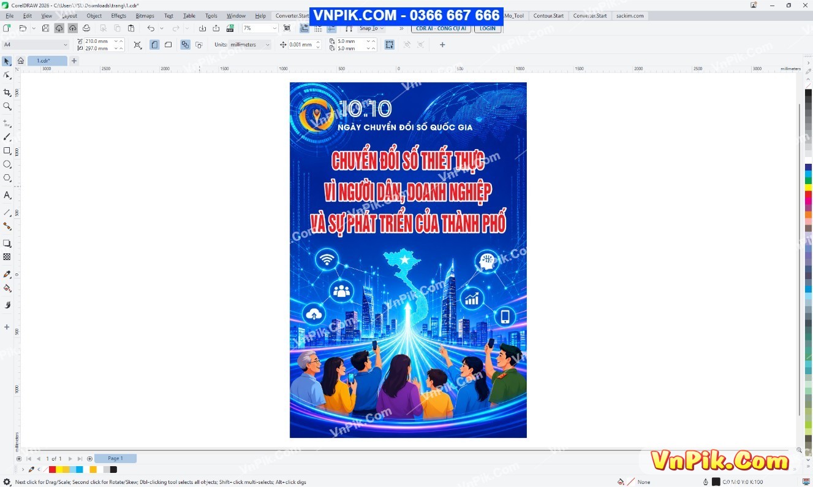The height and width of the screenshot is (487, 813).
Task: Toggle Show Rulers button
Action: coord(304,28)
